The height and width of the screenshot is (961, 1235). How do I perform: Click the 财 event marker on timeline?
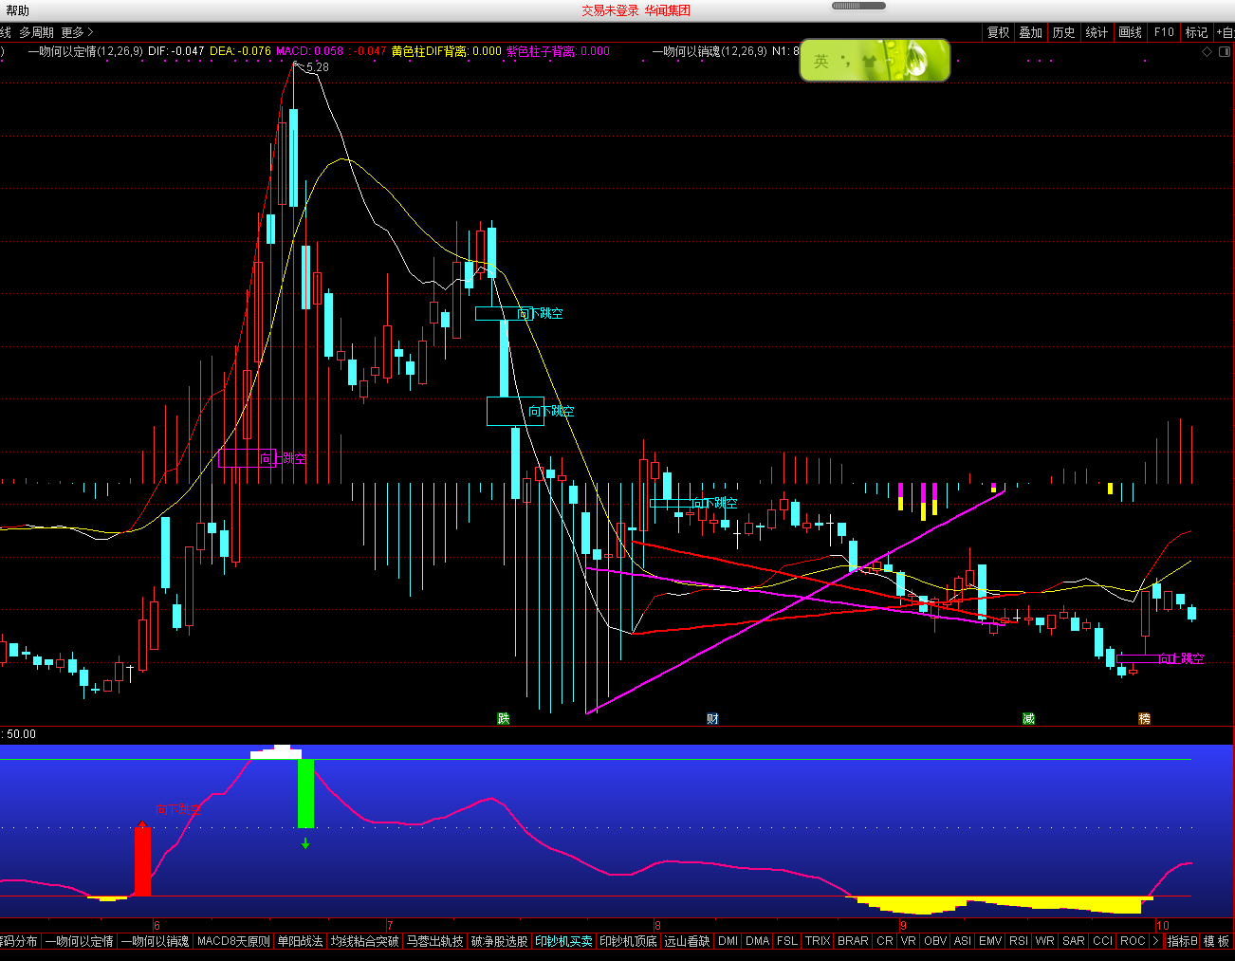[x=712, y=718]
